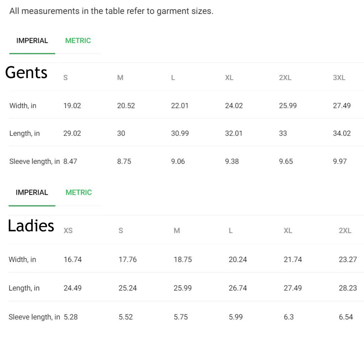Select the IMPERIAL tab above the Gents table
364x364 pixels.
pyautogui.click(x=32, y=41)
